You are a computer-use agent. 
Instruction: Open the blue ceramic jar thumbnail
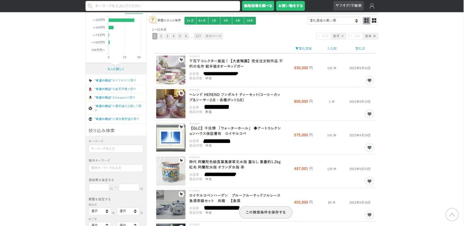point(171,171)
